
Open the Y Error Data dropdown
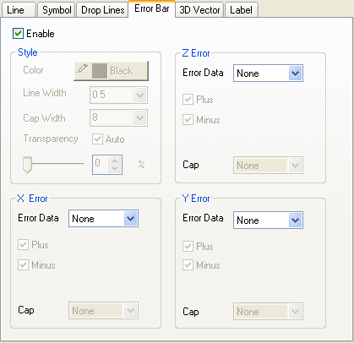click(x=268, y=220)
